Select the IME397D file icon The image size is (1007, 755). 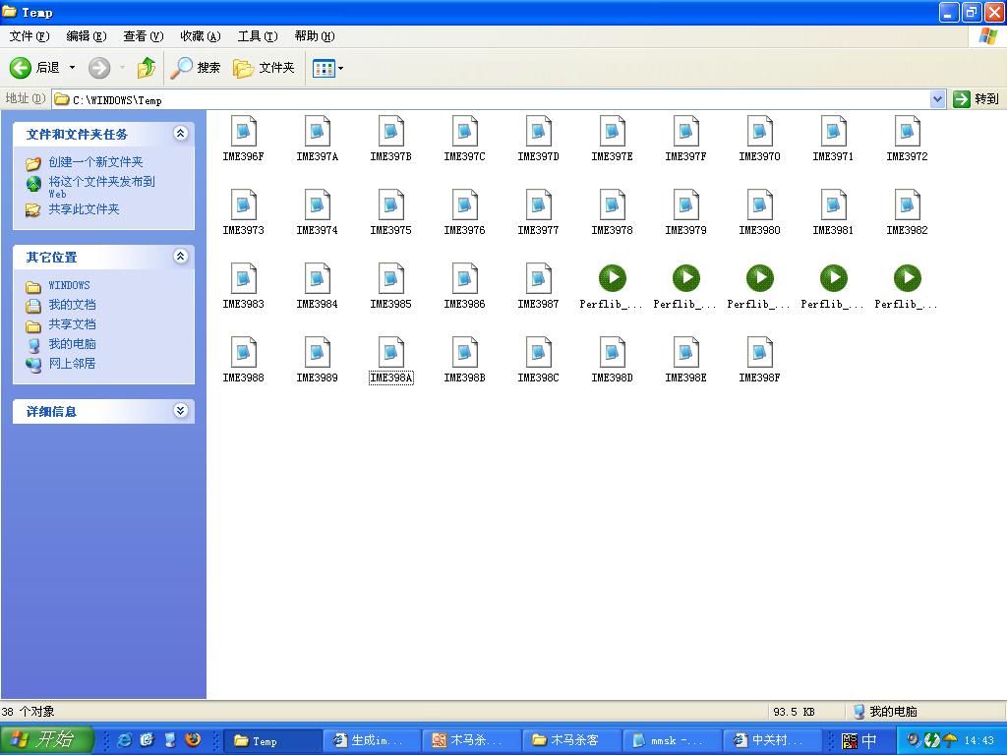538,131
